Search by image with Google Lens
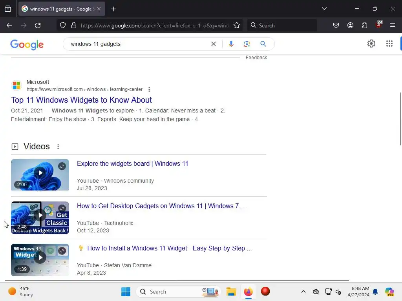Screen dimensions: 402x301 (x=247, y=44)
